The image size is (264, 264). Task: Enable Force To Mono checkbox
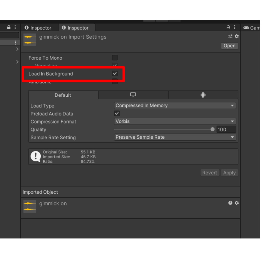(115, 57)
